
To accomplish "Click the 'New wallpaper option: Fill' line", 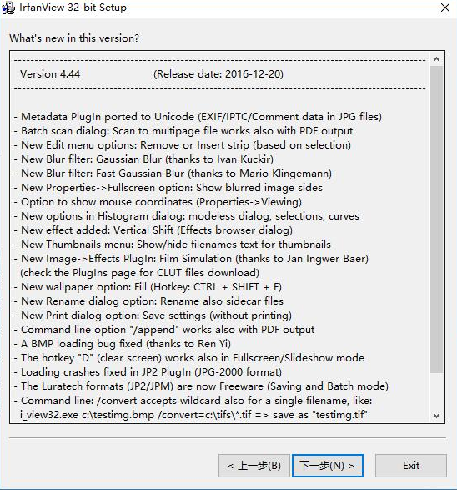I will click(x=148, y=287).
